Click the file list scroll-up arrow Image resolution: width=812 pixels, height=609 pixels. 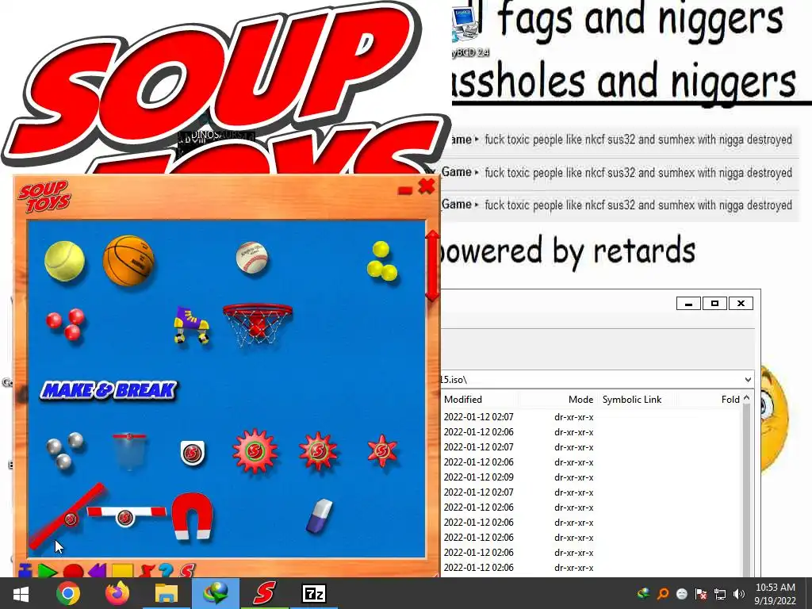pos(746,398)
